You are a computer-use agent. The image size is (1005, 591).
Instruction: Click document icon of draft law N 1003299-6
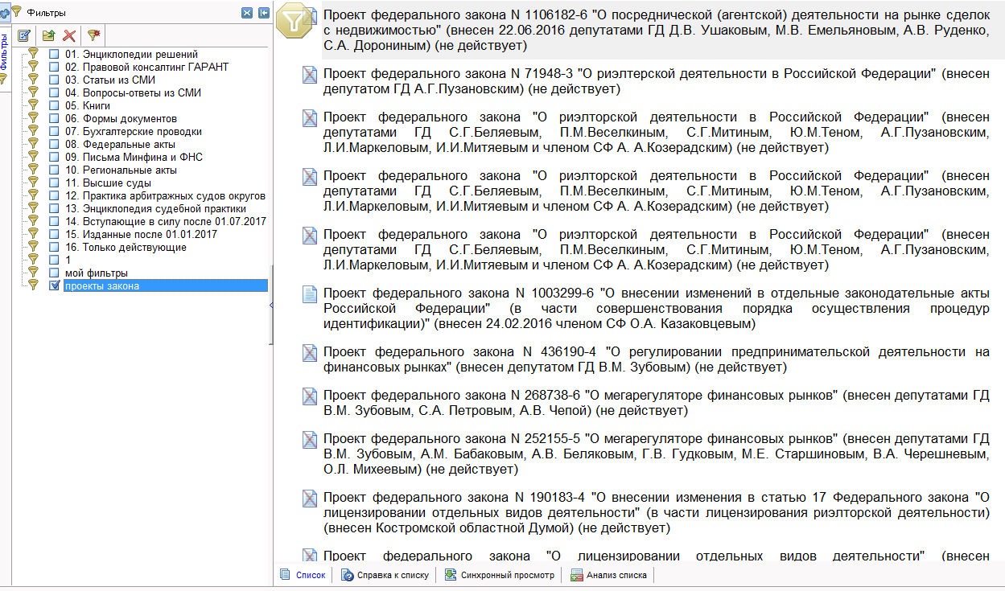(309, 294)
